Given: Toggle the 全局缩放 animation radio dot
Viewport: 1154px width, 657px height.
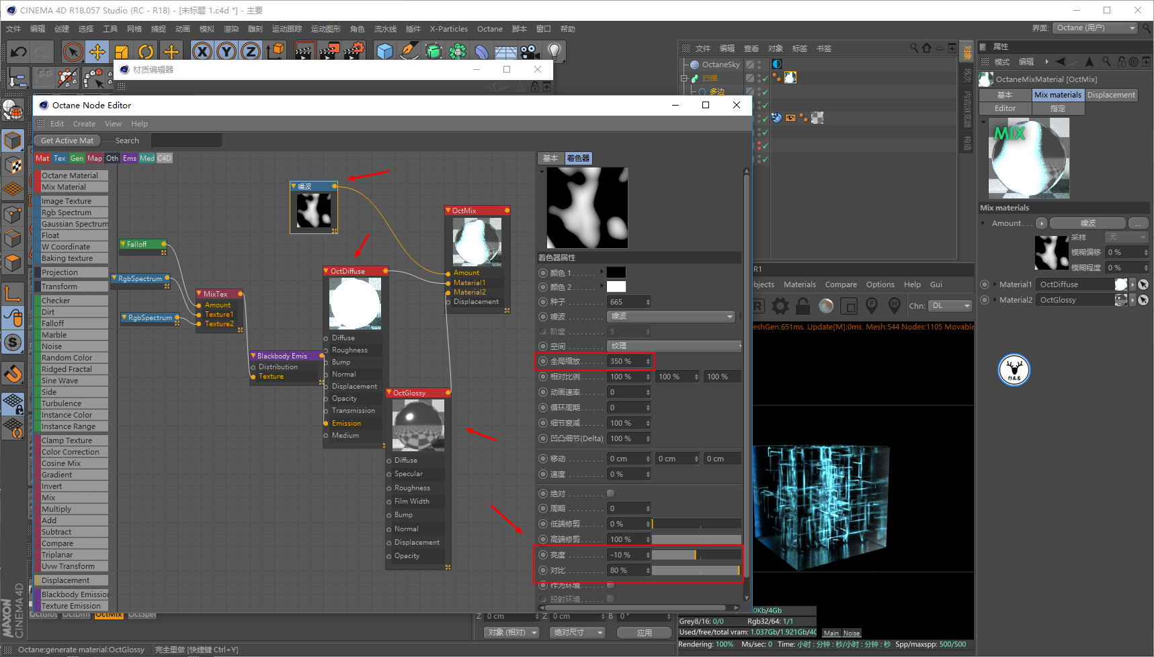Looking at the screenshot, I should (x=544, y=361).
